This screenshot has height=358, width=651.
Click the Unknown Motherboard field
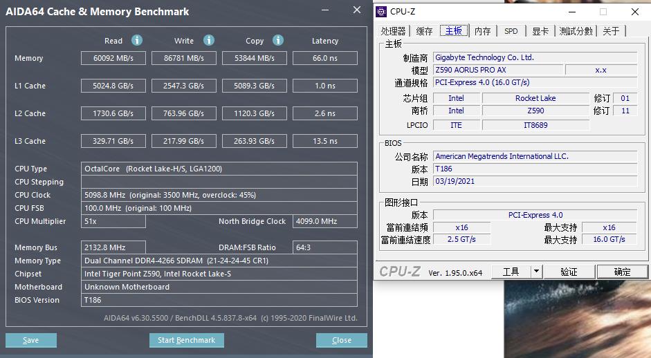(x=219, y=287)
